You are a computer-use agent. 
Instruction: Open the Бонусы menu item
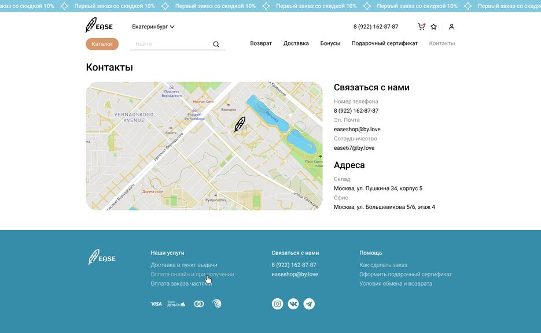(x=330, y=43)
